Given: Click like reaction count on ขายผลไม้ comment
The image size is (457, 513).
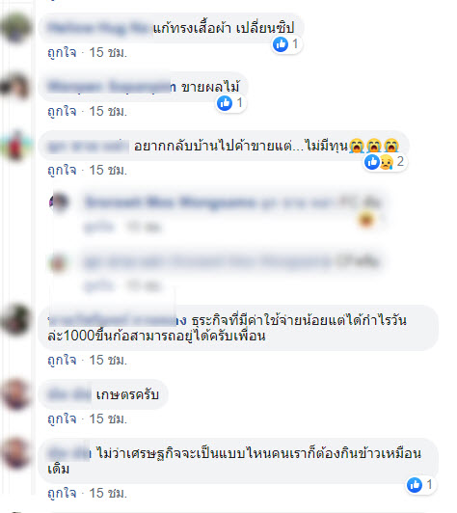Looking at the screenshot, I should click(239, 103).
